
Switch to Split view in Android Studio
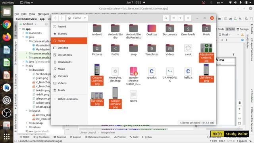pyautogui.click(x=230, y=29)
